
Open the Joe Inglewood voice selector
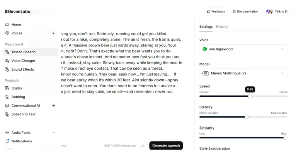click(x=243, y=49)
